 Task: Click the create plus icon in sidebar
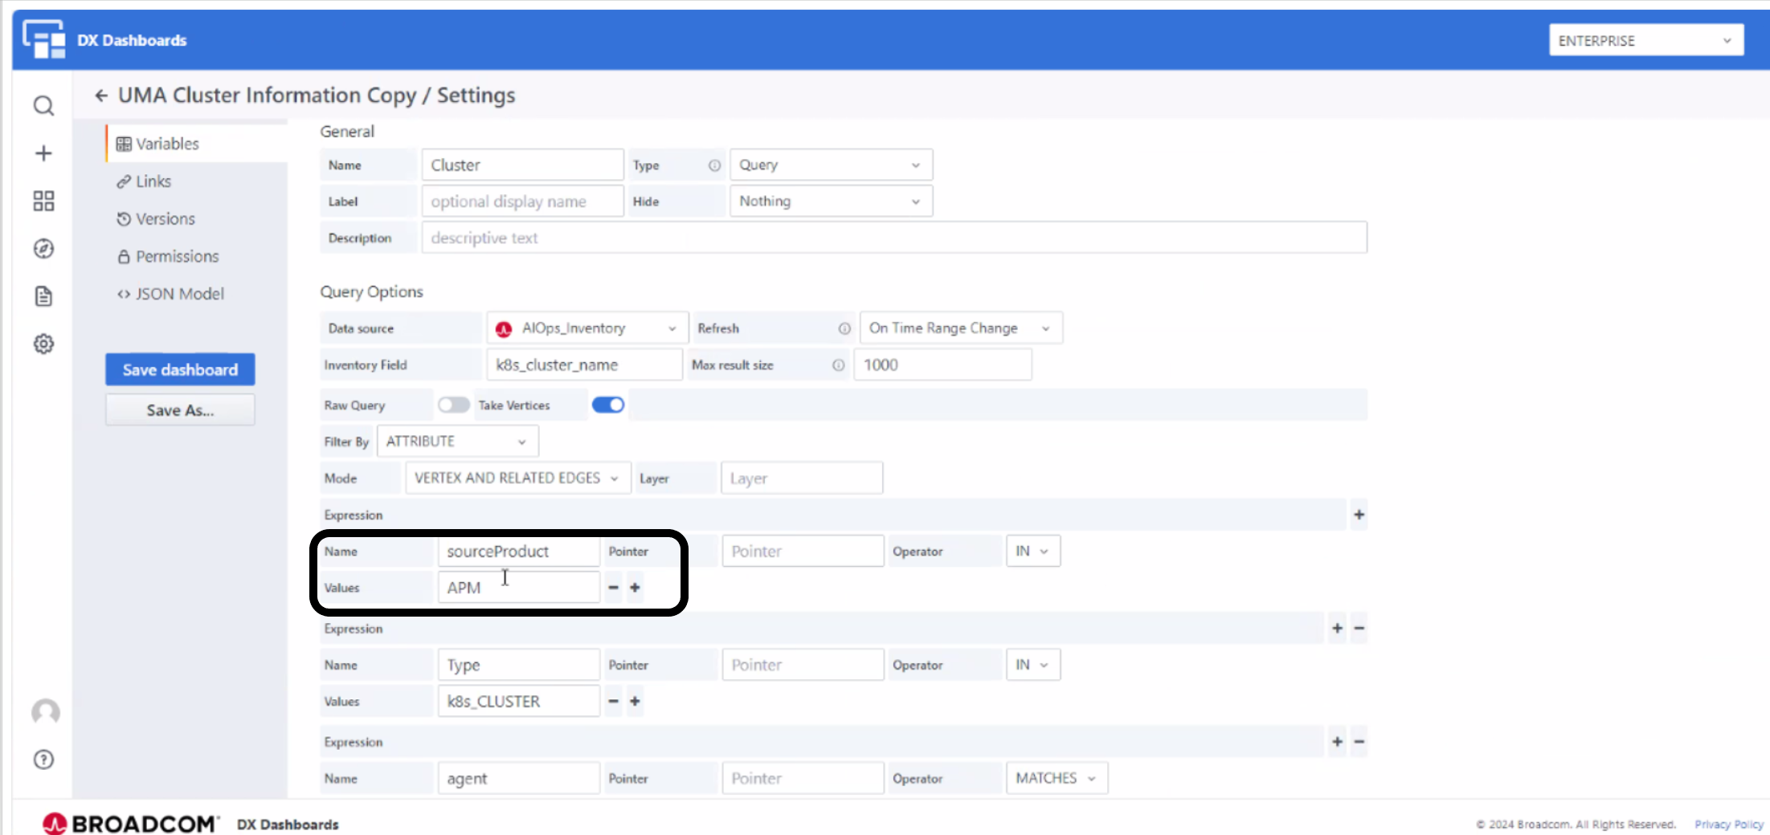coord(43,153)
